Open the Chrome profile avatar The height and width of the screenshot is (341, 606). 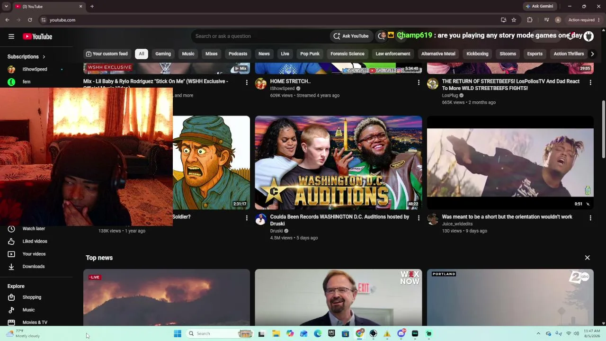point(558,20)
